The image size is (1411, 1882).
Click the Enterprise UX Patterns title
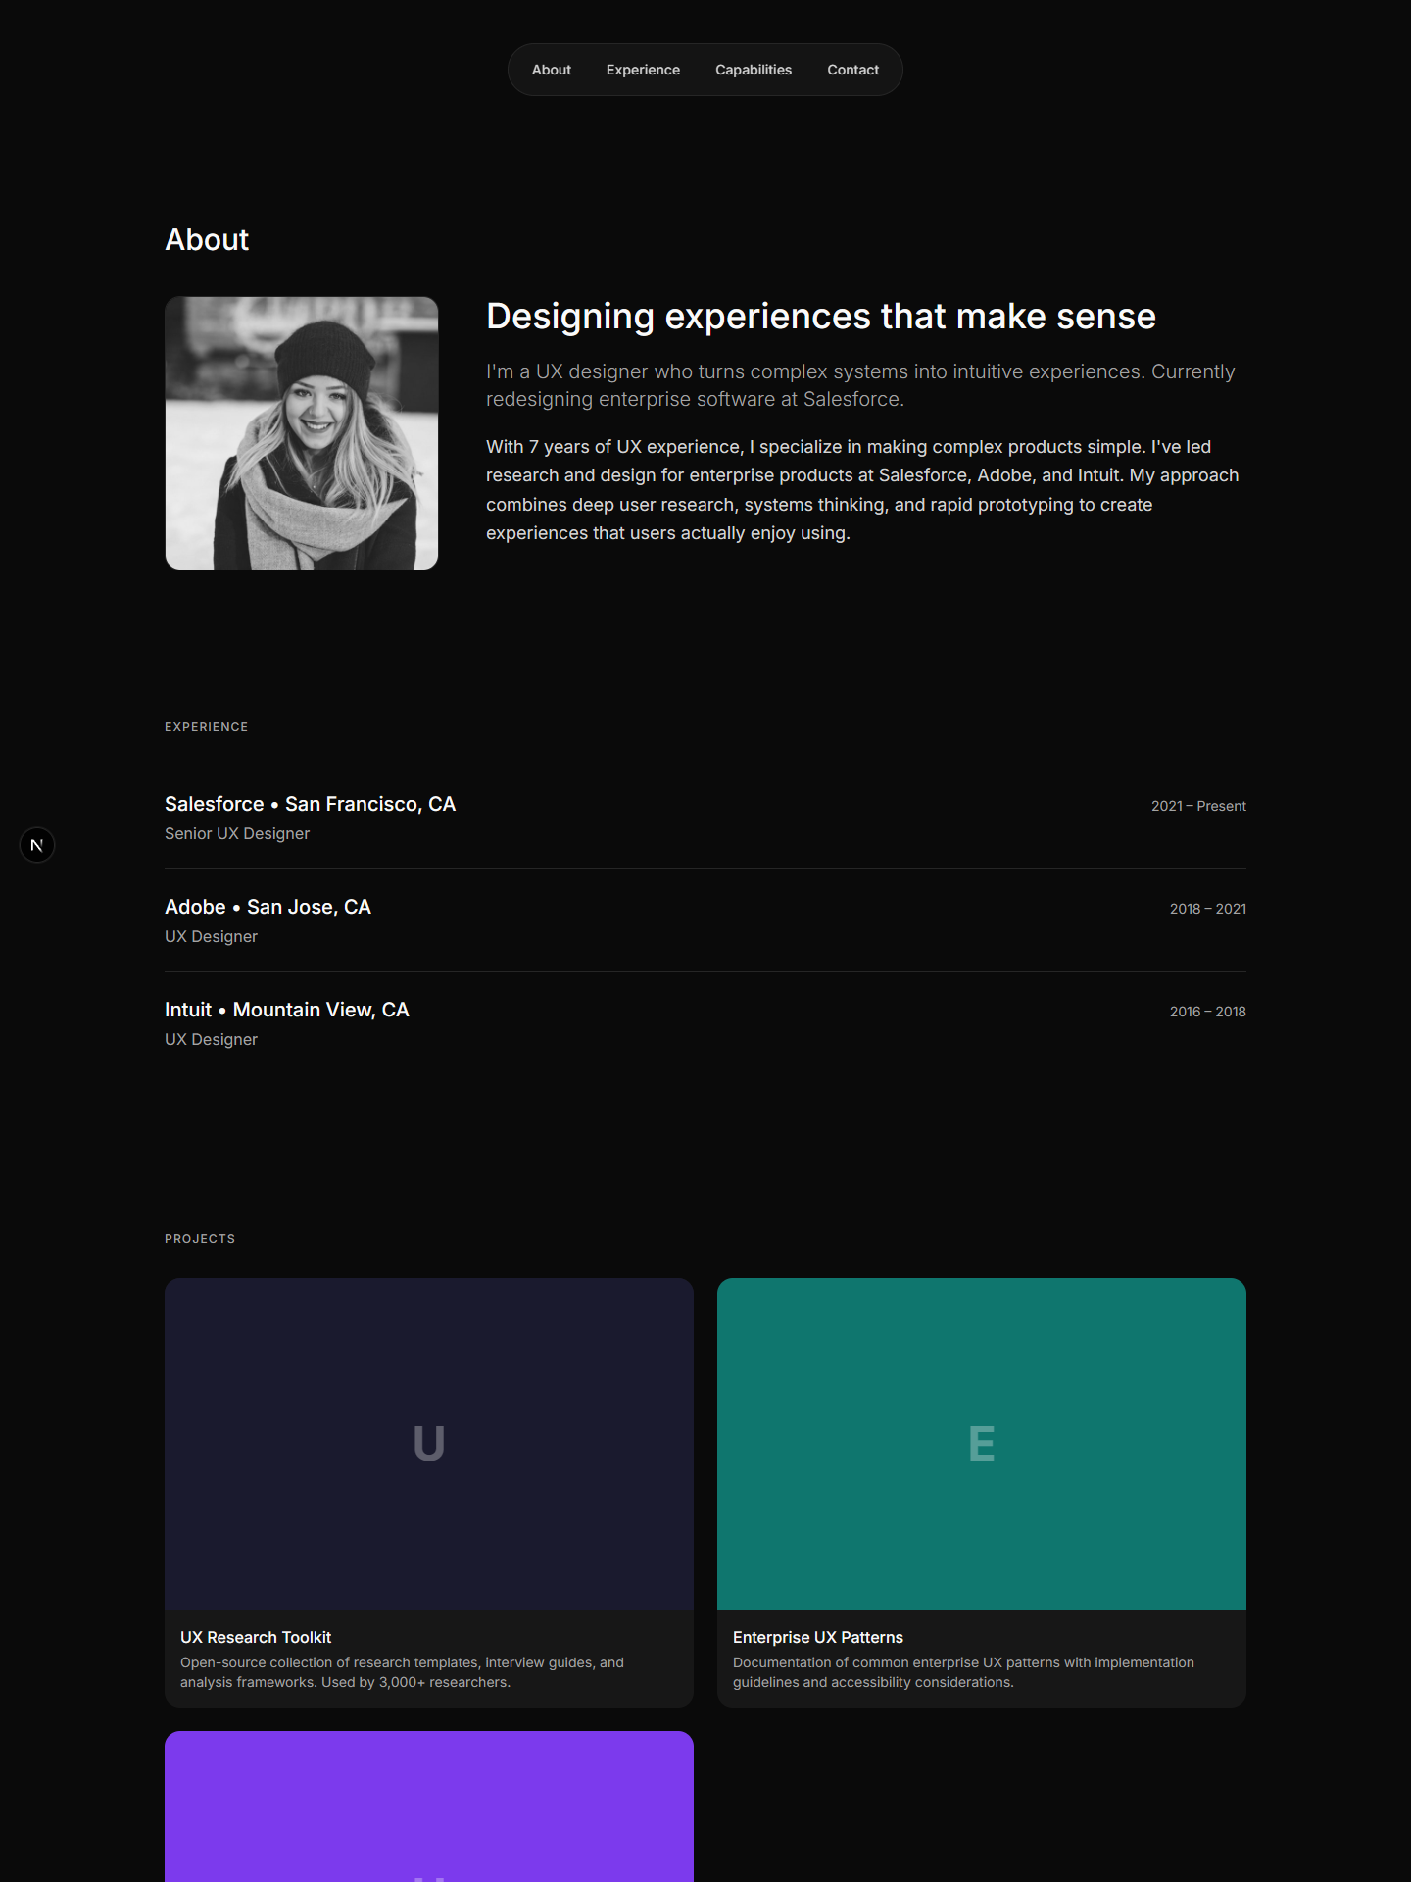(x=818, y=1637)
